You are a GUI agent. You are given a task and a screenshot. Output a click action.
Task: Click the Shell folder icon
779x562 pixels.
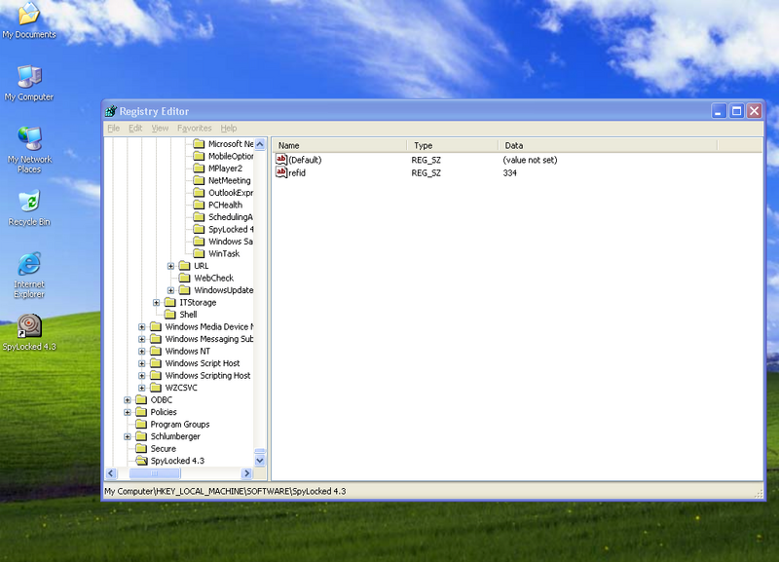[169, 314]
